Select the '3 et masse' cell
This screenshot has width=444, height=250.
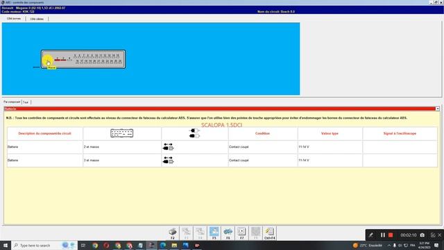[x=122, y=160]
